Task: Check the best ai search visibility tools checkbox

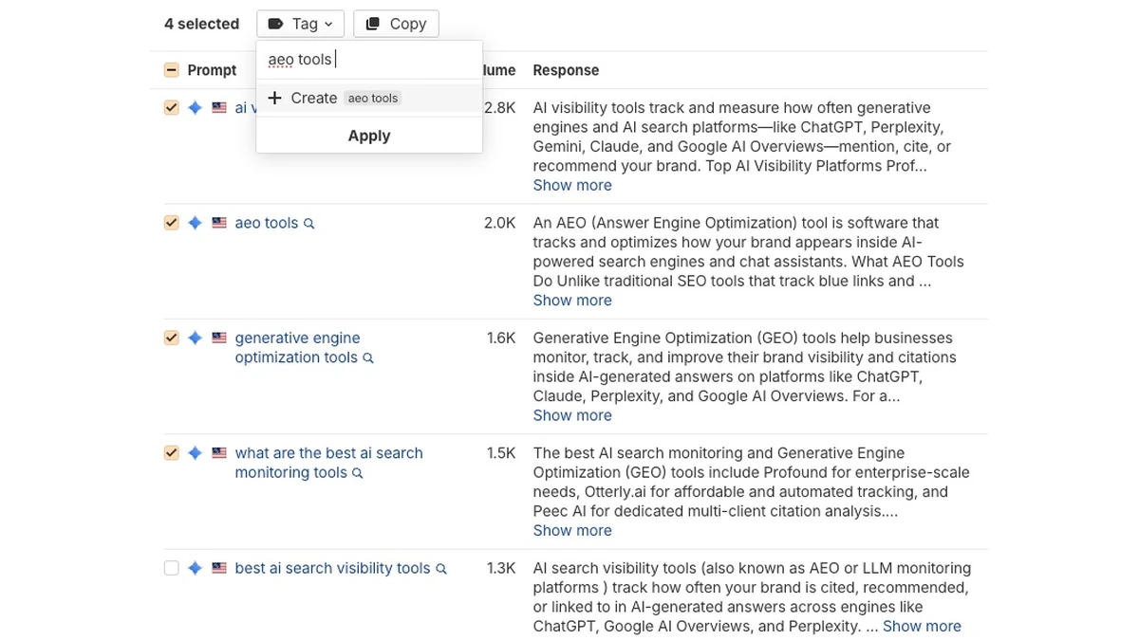Action: click(171, 568)
